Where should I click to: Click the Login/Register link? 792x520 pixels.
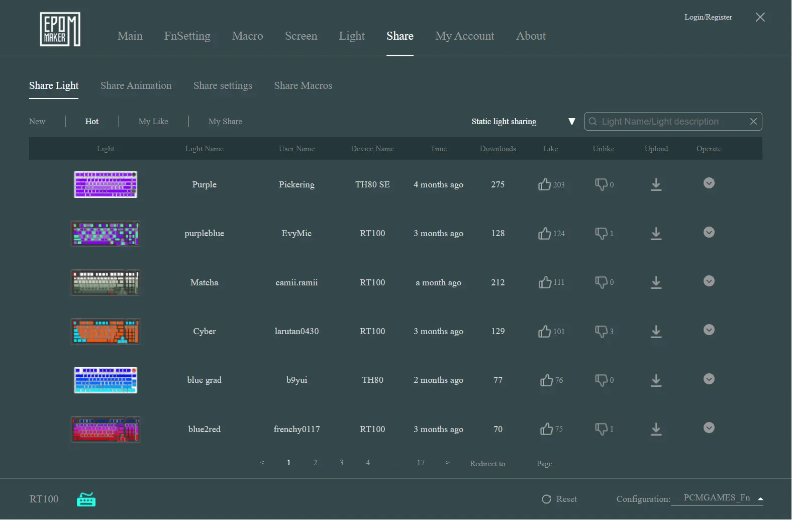point(708,17)
